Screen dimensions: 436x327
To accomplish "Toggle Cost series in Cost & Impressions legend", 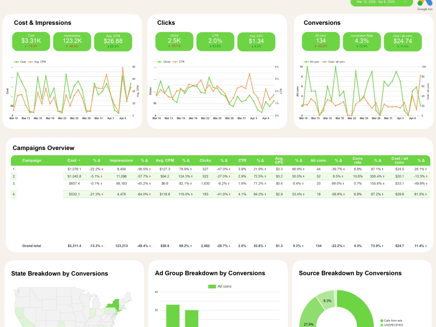I will click(20, 62).
